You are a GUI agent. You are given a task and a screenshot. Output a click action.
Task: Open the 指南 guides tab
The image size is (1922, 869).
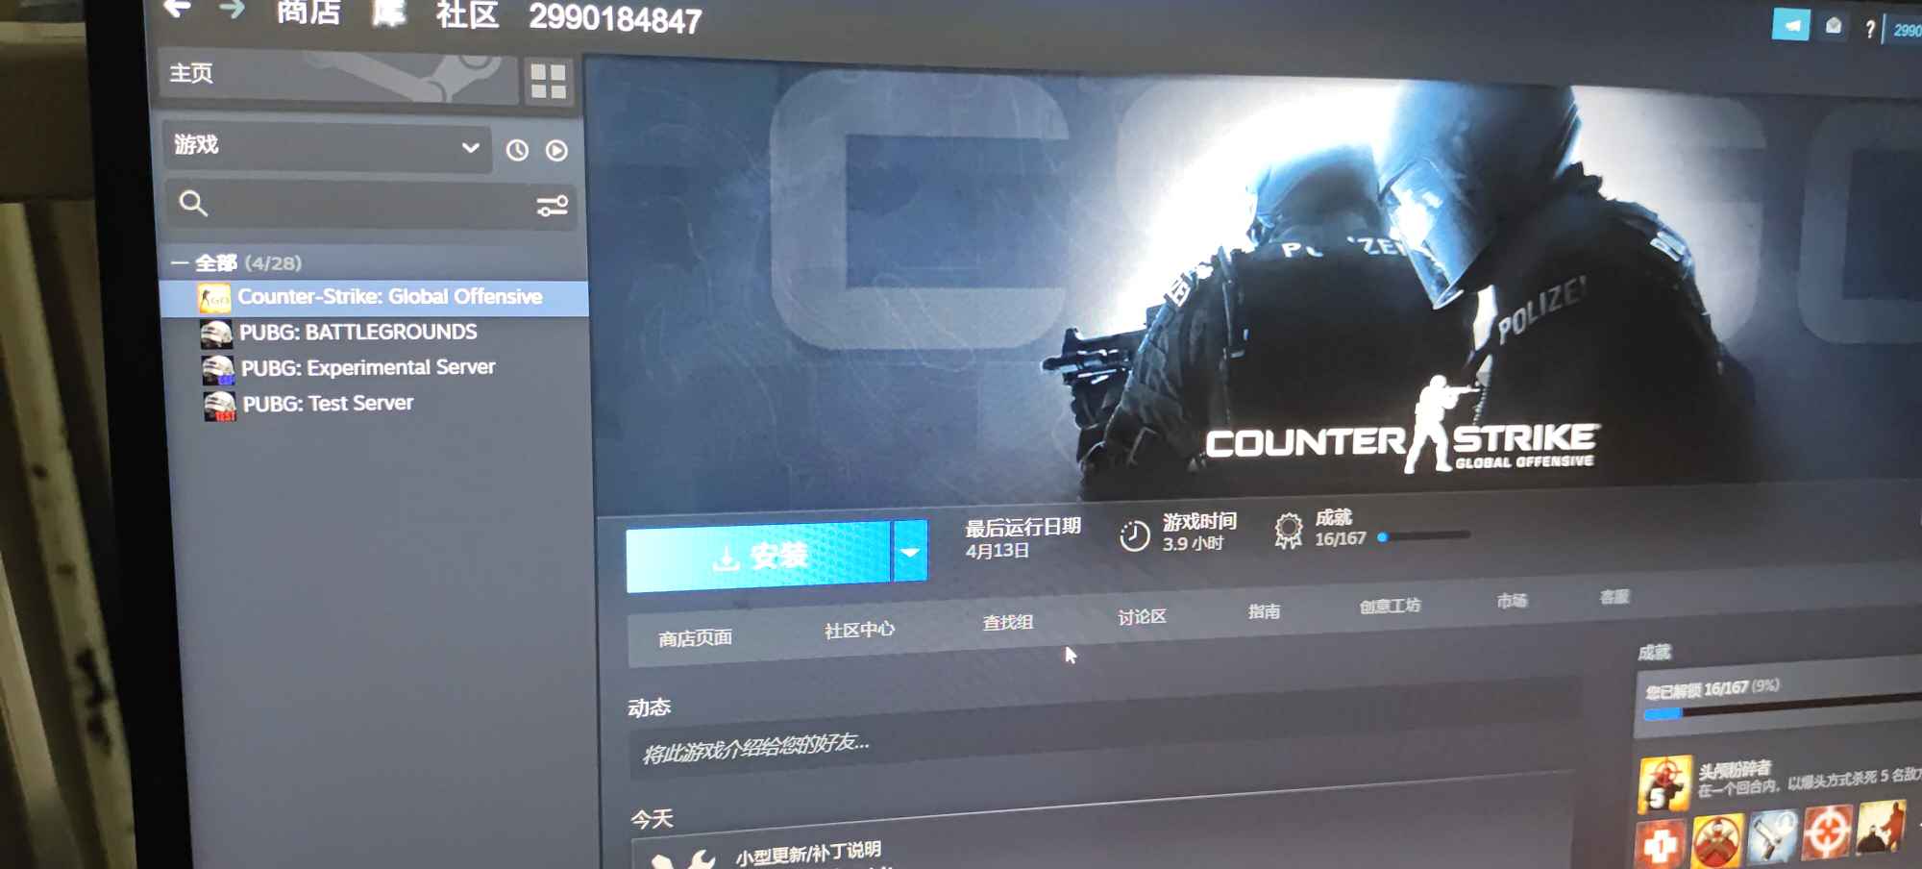coord(1264,611)
